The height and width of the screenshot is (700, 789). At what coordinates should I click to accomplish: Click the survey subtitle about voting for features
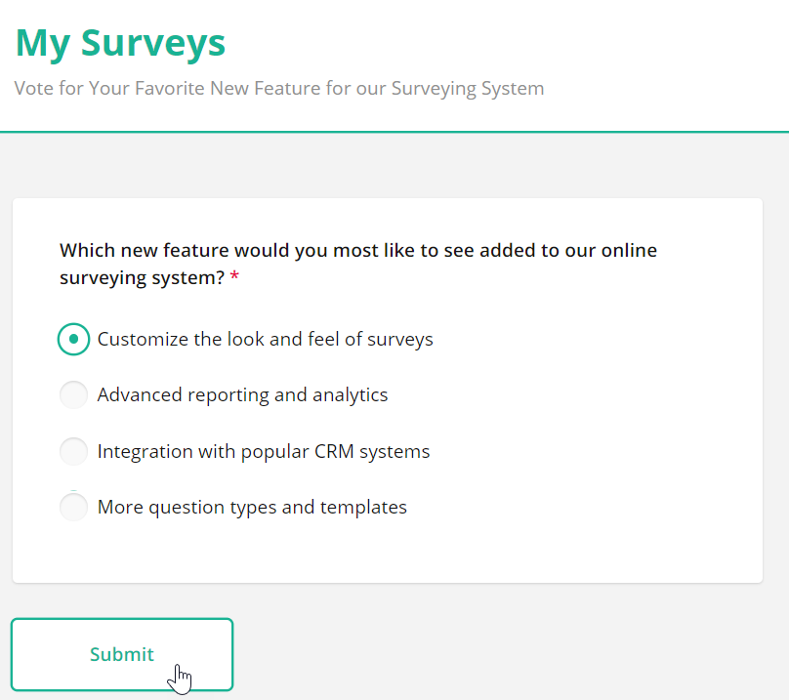[278, 88]
